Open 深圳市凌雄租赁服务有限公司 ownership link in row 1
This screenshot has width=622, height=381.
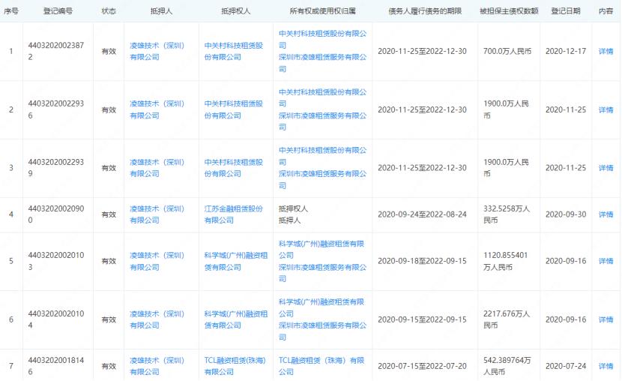point(322,63)
